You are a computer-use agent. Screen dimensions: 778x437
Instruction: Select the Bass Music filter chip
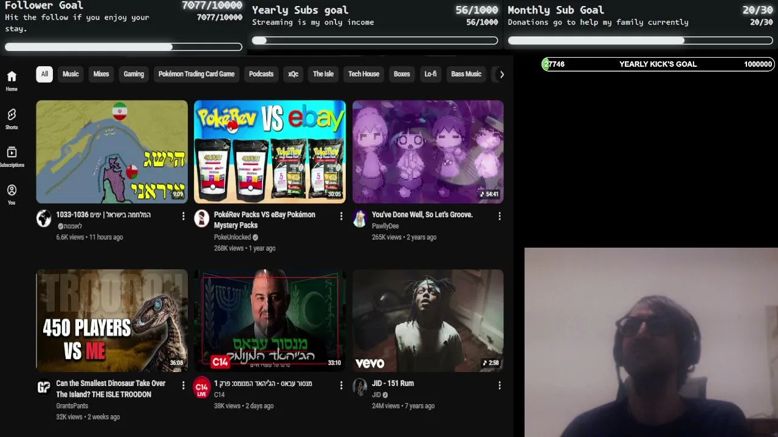point(466,74)
